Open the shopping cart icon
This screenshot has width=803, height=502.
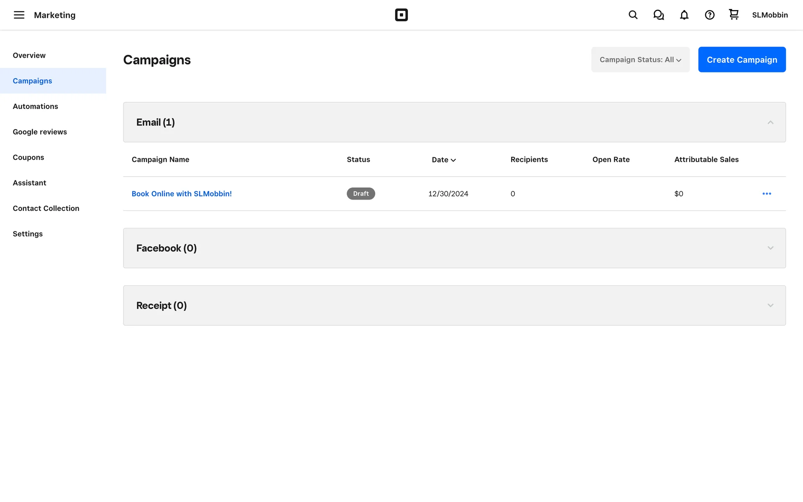click(x=734, y=15)
